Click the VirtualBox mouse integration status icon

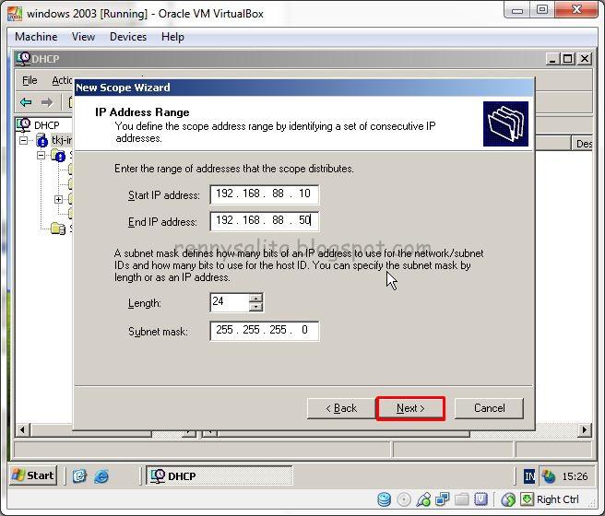(x=508, y=499)
